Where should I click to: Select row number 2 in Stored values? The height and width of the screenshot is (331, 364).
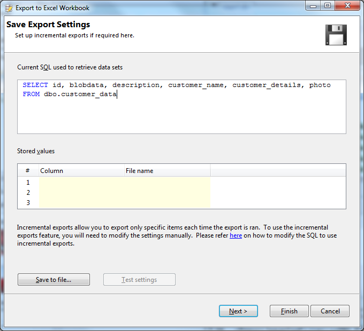(x=28, y=193)
